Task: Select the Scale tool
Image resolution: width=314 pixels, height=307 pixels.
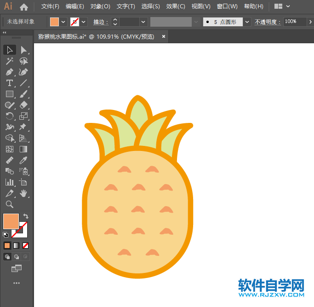Action: 23,116
